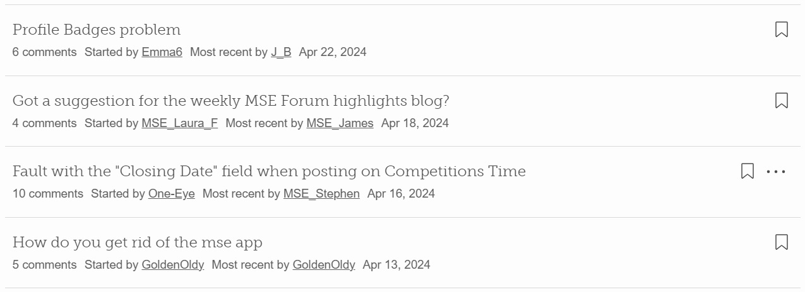805x292 pixels.
Task: Click the Apr 16, 2024 date stamp
Action: pyautogui.click(x=401, y=194)
